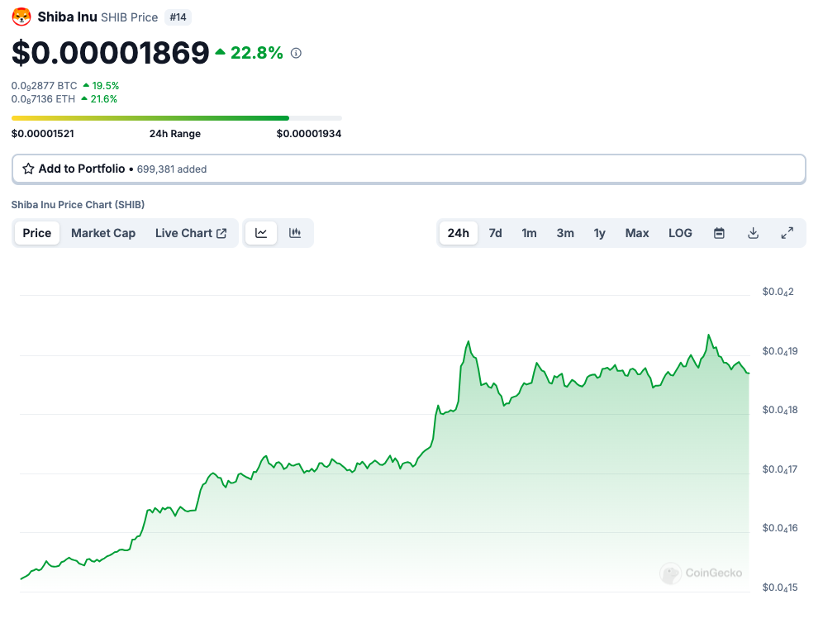Select the Price tab
This screenshot has width=823, height=628.
[36, 233]
